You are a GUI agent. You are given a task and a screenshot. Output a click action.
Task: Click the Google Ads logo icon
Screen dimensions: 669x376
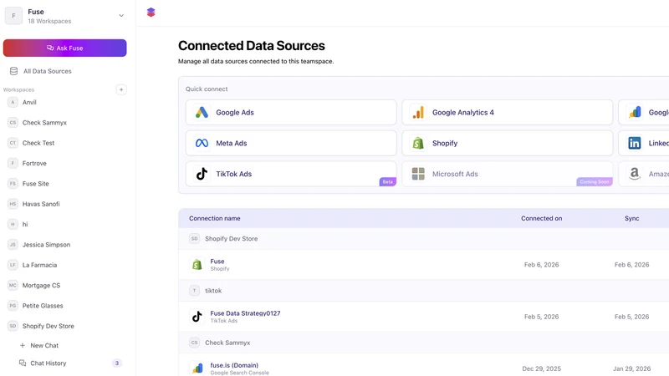click(x=202, y=113)
